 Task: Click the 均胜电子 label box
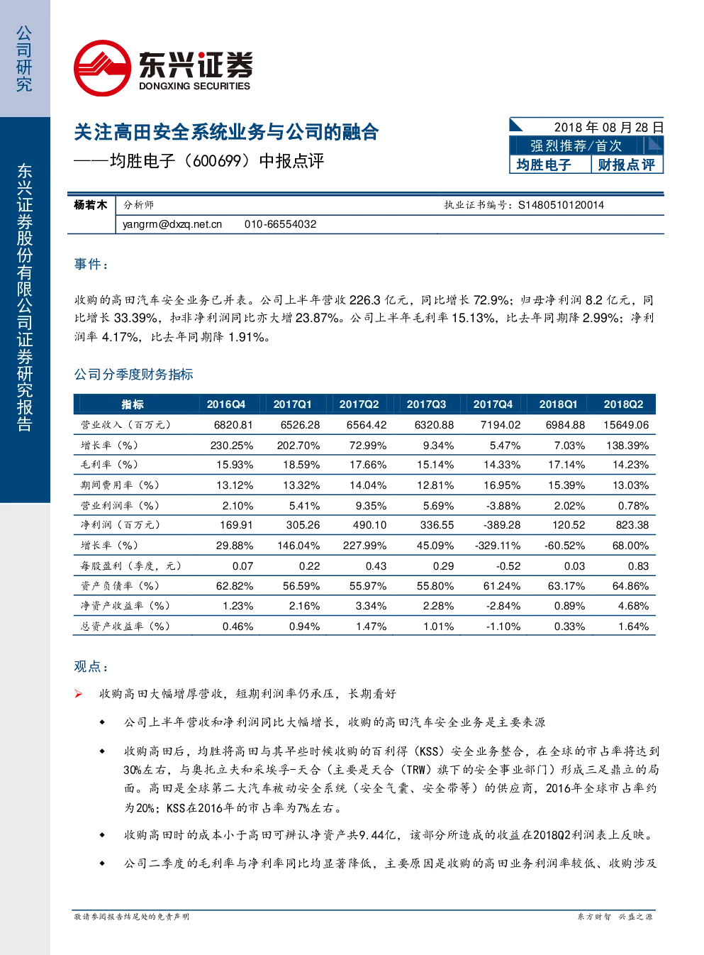544,165
